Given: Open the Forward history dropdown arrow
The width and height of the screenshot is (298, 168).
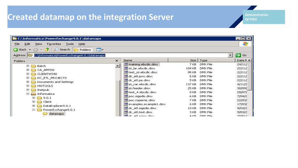Looking at the screenshot, I should [x=41, y=50].
